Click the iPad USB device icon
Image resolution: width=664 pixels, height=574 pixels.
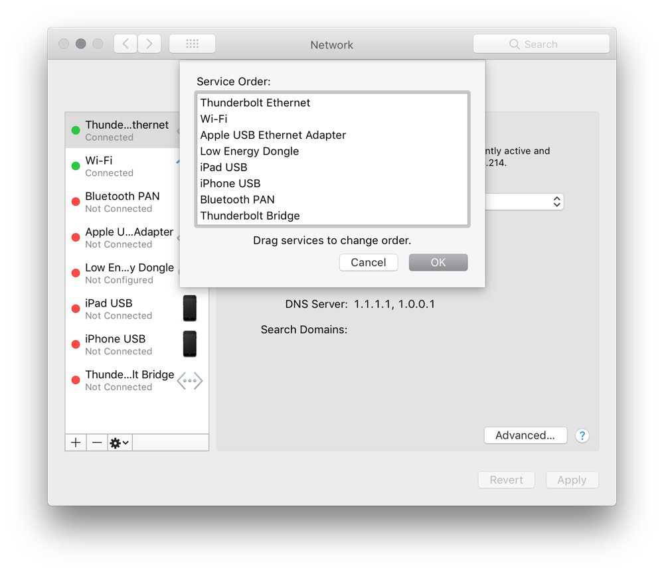(190, 308)
